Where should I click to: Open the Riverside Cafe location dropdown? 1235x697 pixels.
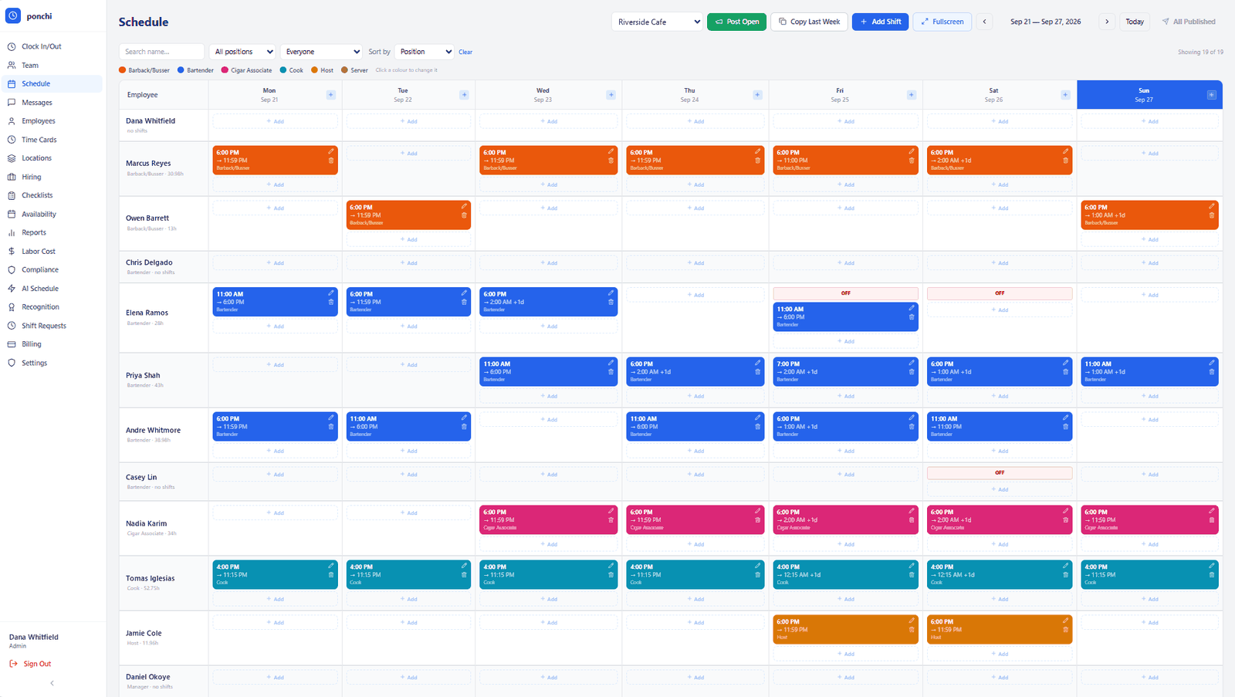point(658,22)
